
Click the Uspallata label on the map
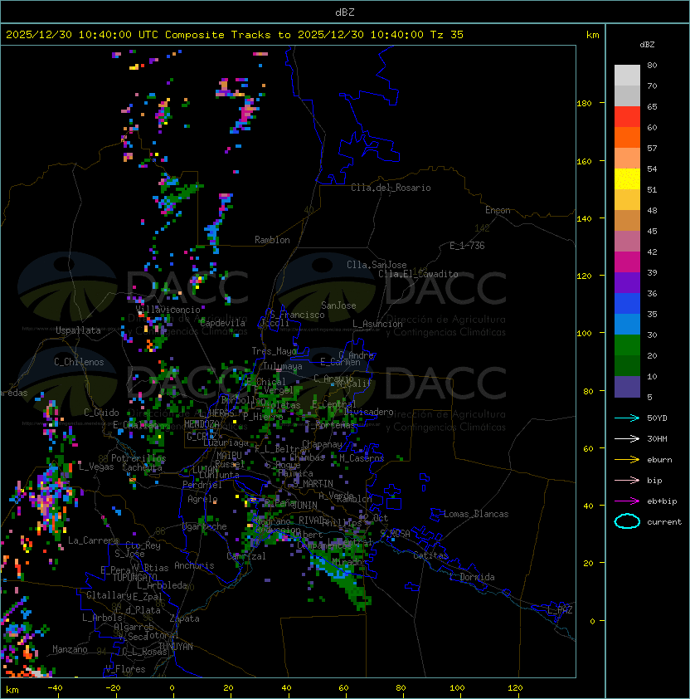click(78, 330)
